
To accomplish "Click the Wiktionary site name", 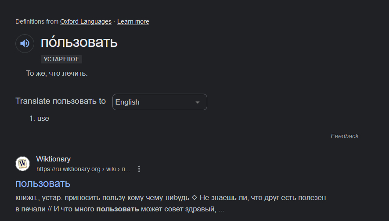I will click(x=53, y=159).
